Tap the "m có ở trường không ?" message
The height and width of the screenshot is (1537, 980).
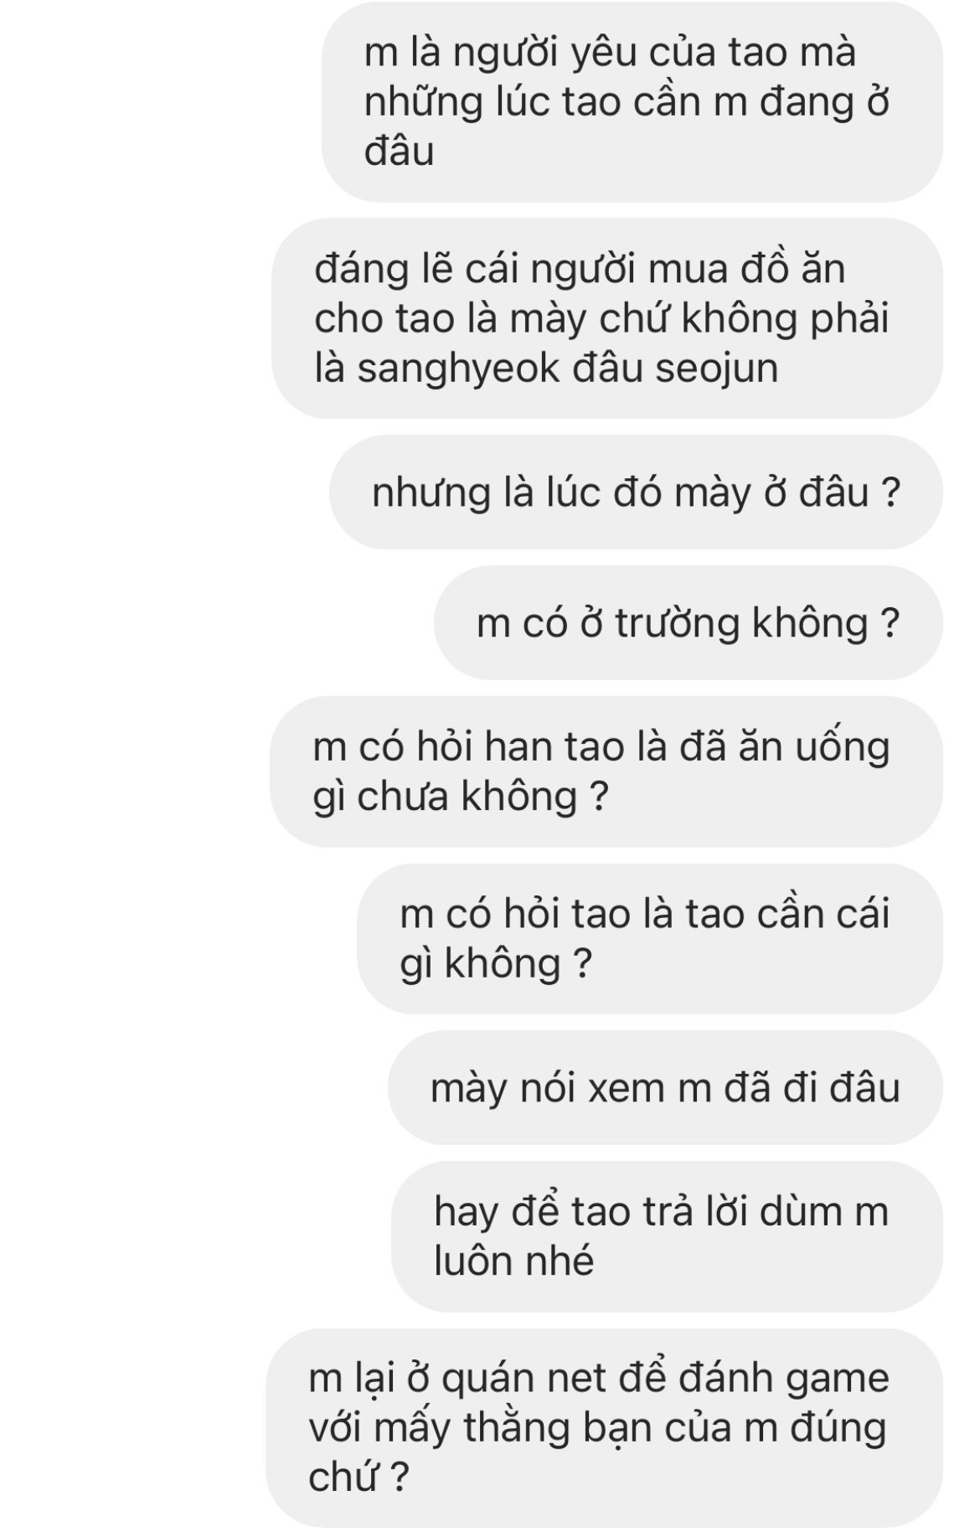point(689,623)
